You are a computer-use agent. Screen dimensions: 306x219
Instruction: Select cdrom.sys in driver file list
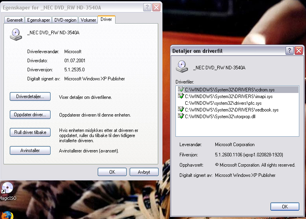point(237,90)
